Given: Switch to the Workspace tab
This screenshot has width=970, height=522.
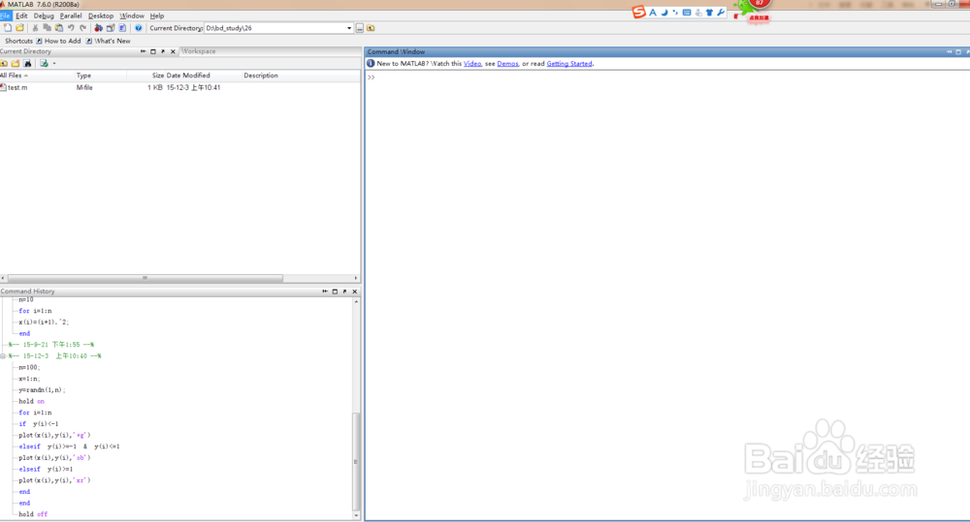Looking at the screenshot, I should (x=199, y=51).
